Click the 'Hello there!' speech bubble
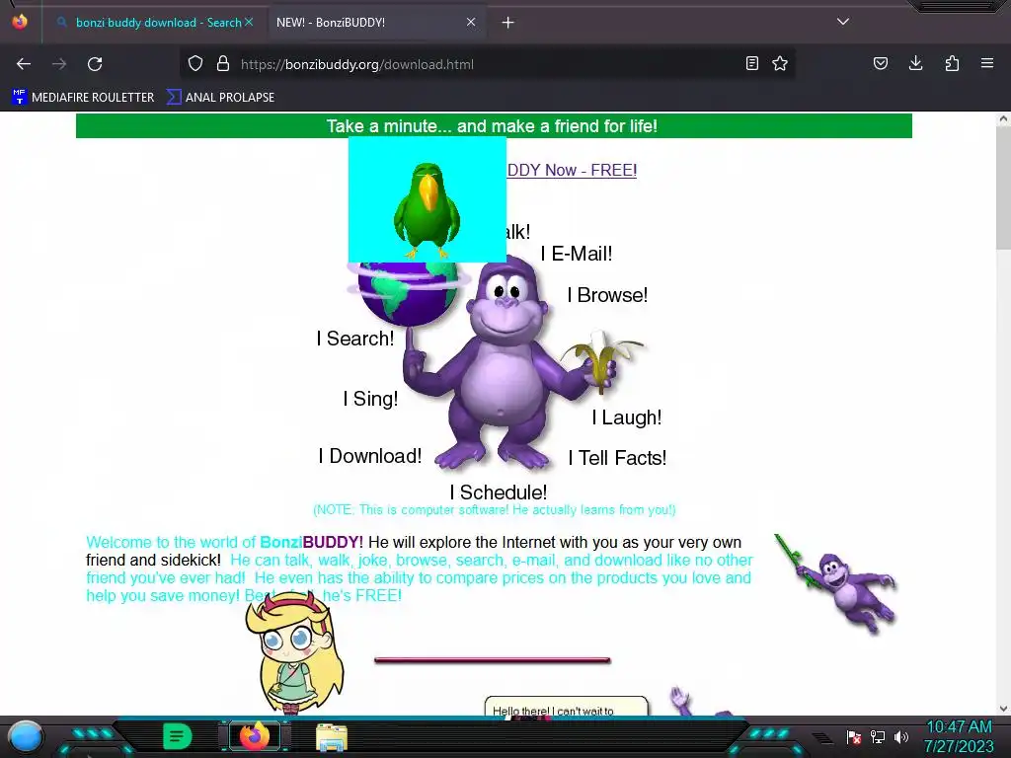The height and width of the screenshot is (758, 1011). tap(566, 706)
